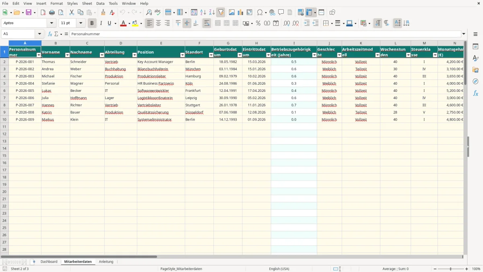Expand the formula bar arrow
The width and height of the screenshot is (483, 272).
tap(464, 34)
